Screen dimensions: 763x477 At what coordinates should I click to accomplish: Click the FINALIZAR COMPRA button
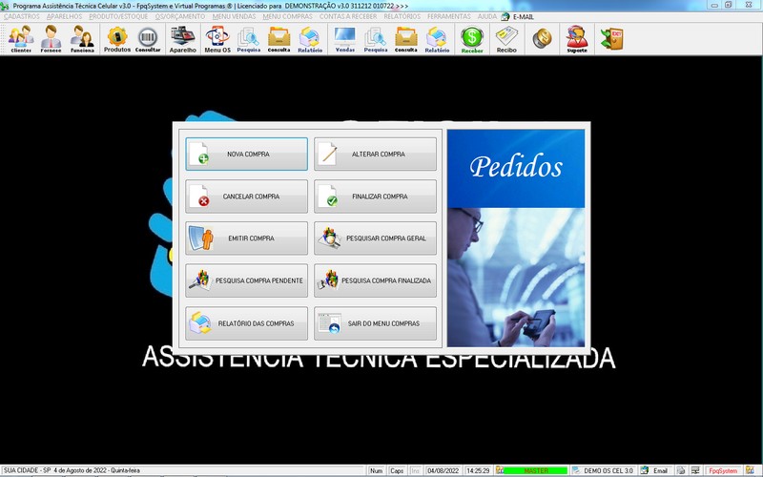(375, 197)
